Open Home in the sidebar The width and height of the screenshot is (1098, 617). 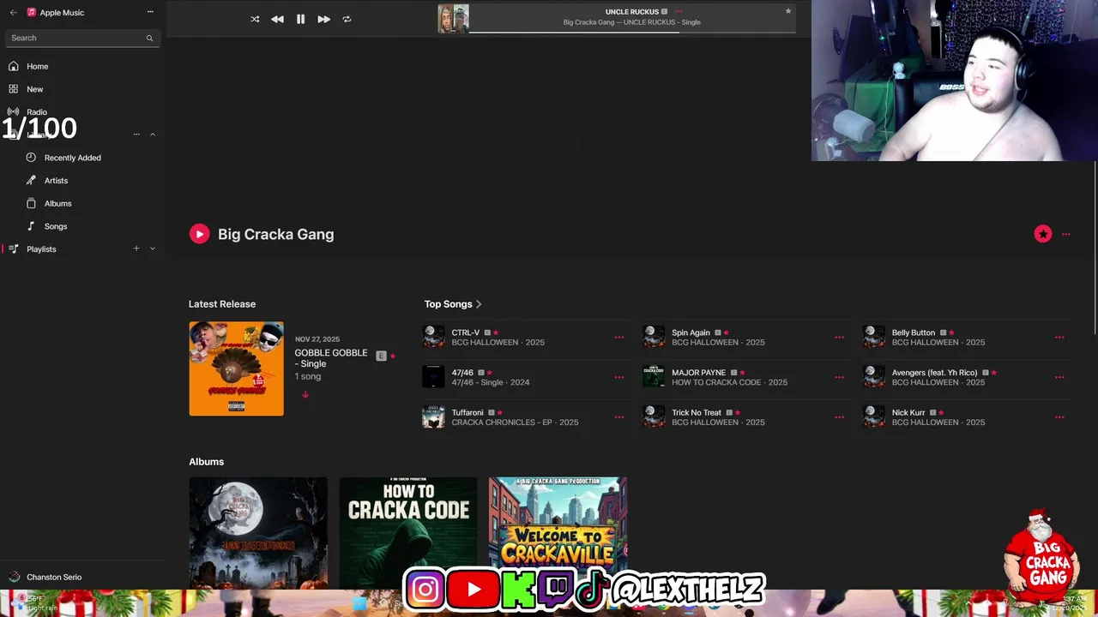click(x=37, y=66)
